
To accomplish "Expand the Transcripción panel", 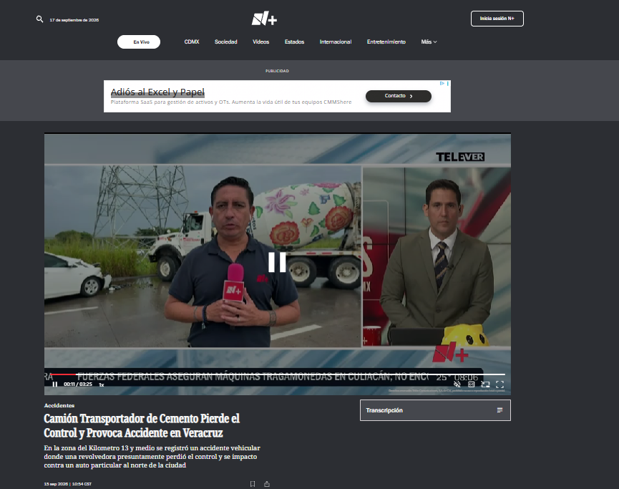I will coord(435,410).
